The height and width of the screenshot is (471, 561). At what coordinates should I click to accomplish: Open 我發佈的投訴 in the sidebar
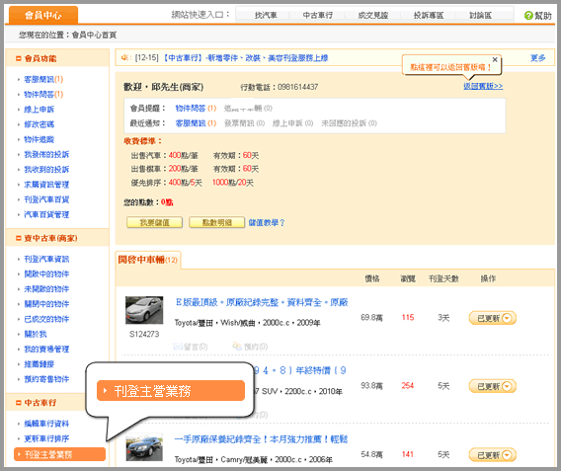tap(46, 154)
